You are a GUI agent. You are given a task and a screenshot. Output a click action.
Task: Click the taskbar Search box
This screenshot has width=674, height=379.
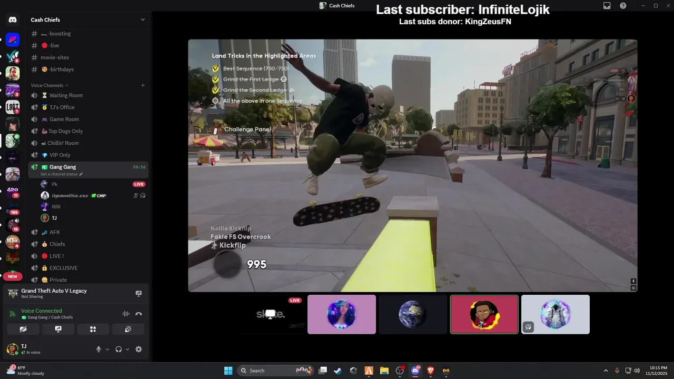[276, 371]
